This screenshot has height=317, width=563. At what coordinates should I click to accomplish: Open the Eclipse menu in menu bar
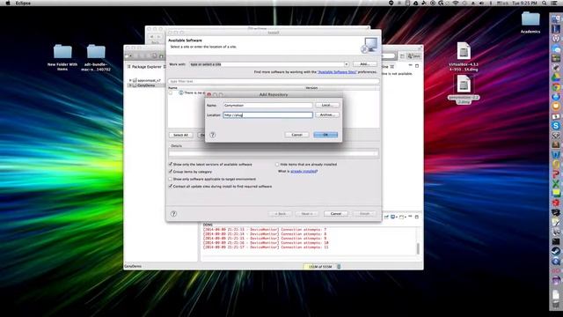(x=23, y=3)
